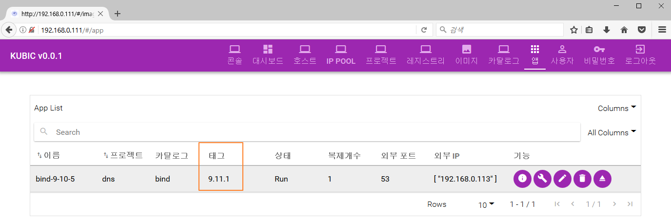Go to the first table page
671x220 pixels.
pos(557,204)
